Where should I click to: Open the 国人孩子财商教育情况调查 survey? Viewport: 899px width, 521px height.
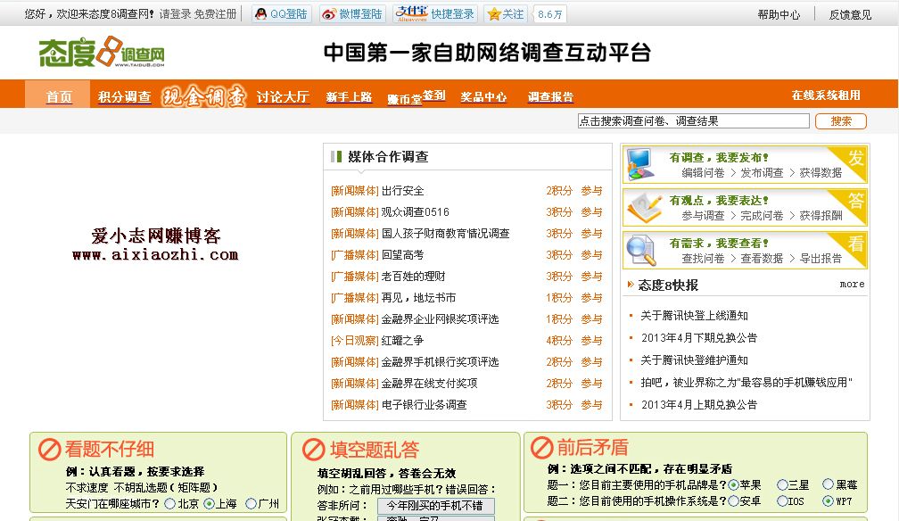(446, 234)
